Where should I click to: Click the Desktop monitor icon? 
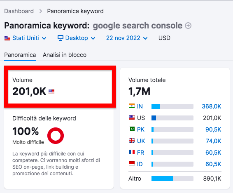click(61, 38)
